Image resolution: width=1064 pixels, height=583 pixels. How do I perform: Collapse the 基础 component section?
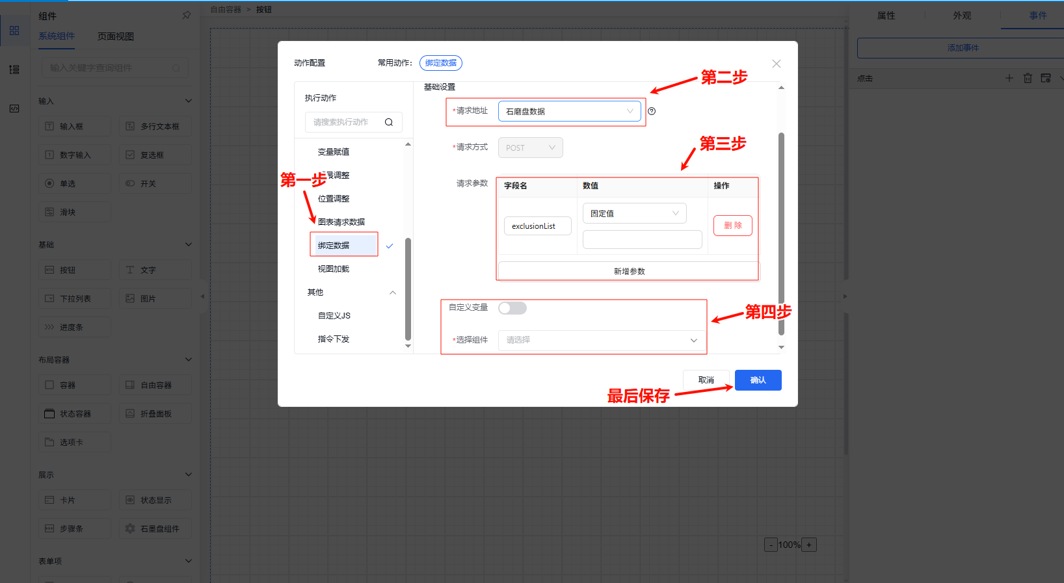[x=189, y=244]
